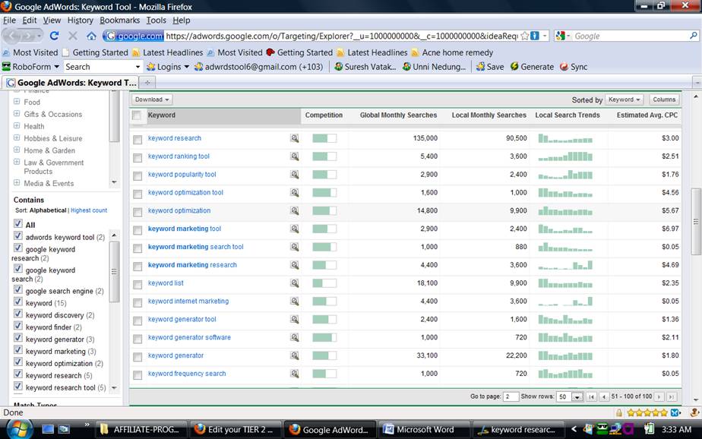Click the Firefox reload icon
This screenshot has height=439, width=702.
coord(54,36)
